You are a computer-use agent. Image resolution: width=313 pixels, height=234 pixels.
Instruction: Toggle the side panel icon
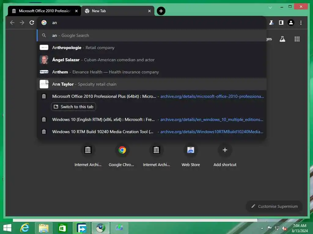tap(281, 23)
